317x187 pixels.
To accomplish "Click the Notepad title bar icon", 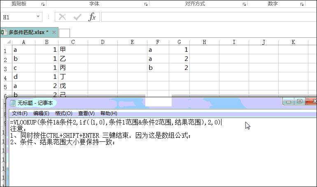I will pyautogui.click(x=13, y=103).
